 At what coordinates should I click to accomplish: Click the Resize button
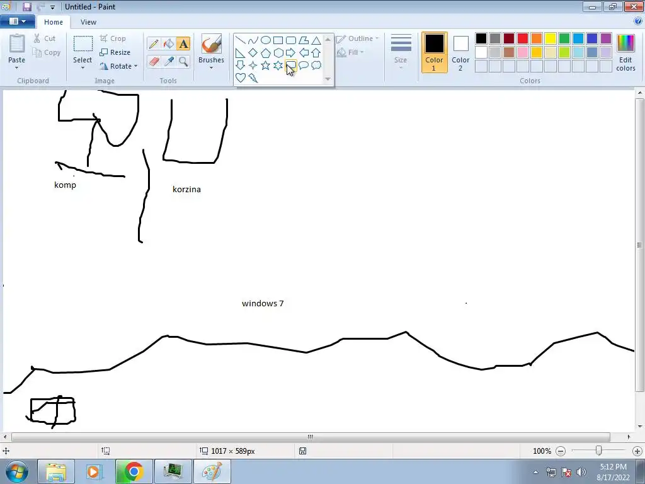coord(115,52)
